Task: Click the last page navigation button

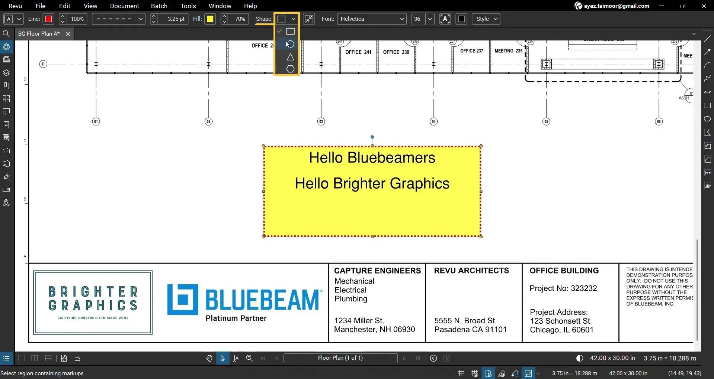Action: (418, 358)
